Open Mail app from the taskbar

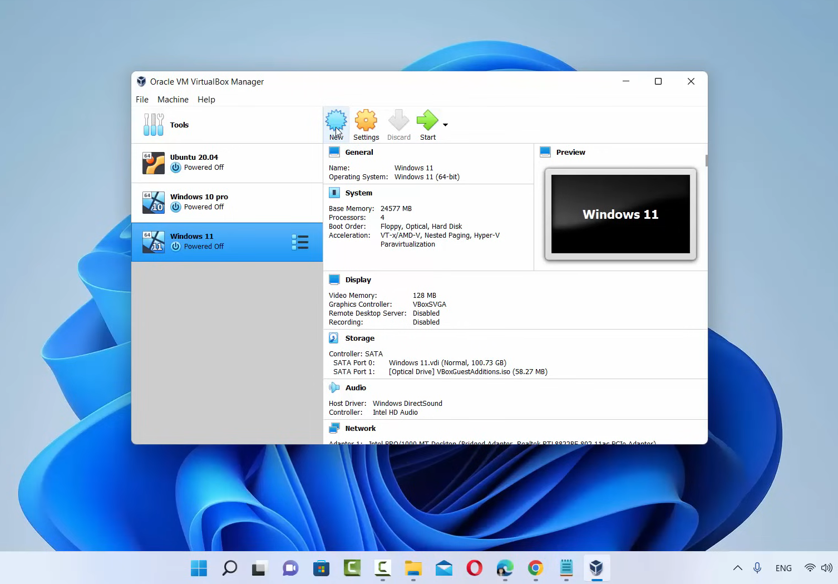443,568
